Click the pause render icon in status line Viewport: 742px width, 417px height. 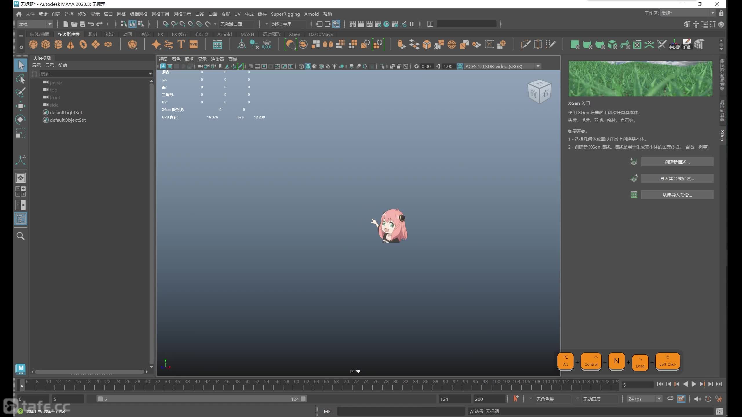coord(412,24)
